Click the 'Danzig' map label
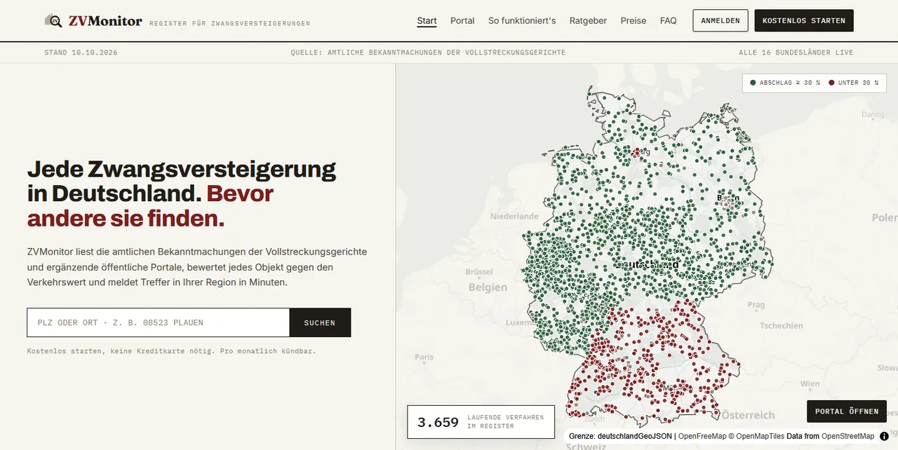This screenshot has width=898, height=450. click(x=873, y=114)
